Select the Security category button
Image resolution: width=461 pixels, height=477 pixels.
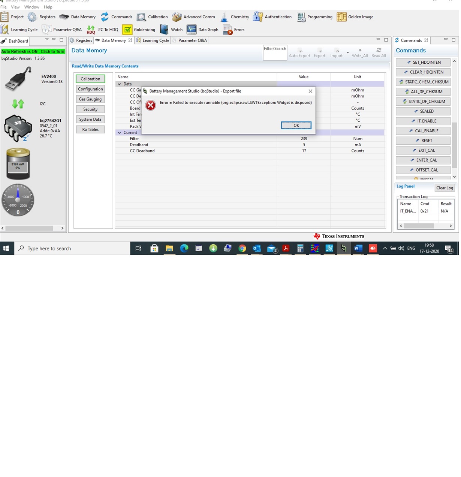(90, 109)
